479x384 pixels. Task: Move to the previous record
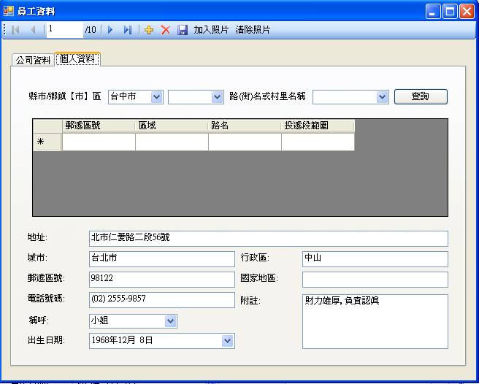pos(33,30)
